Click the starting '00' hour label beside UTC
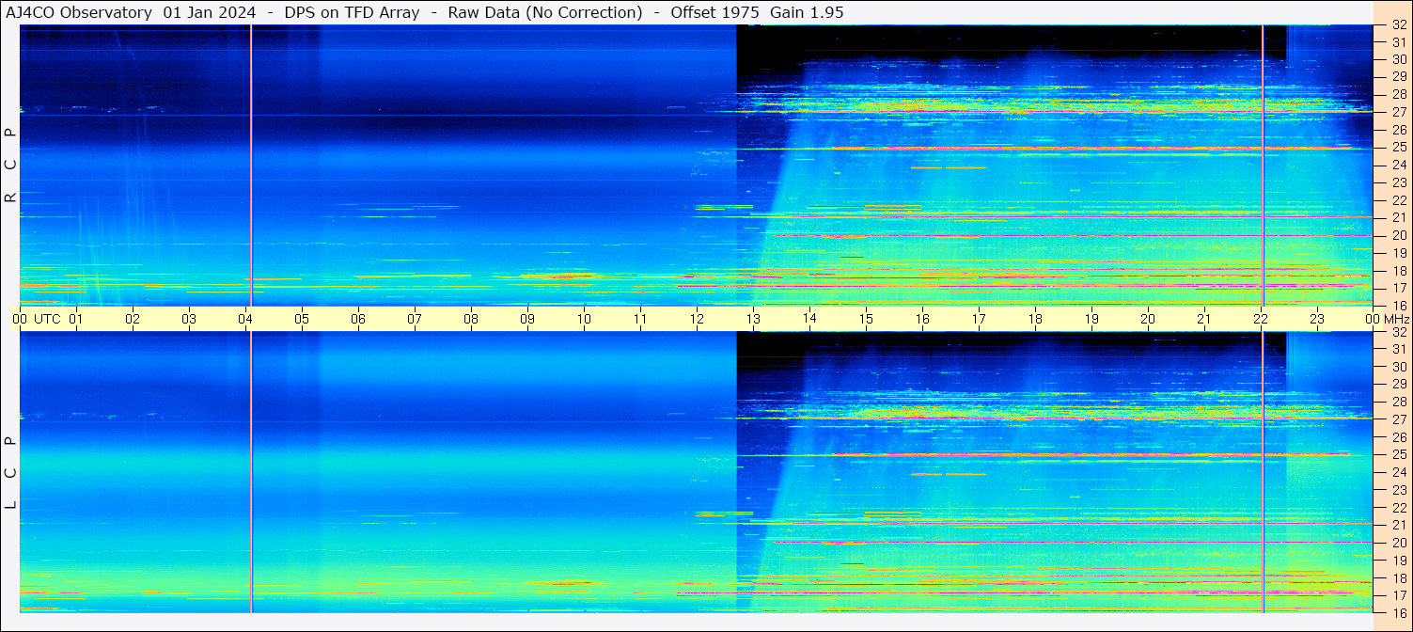Screen dimensions: 1413x632 pos(20,319)
